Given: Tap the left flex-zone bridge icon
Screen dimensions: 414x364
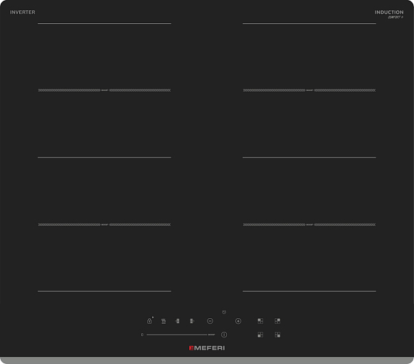Looking at the screenshot, I should pyautogui.click(x=178, y=321).
